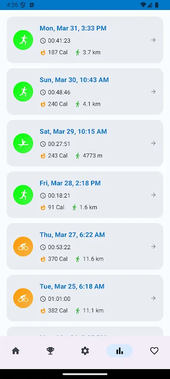The height and width of the screenshot is (379, 170).
Task: Select the bar chart statistics tab
Action: [x=119, y=351]
